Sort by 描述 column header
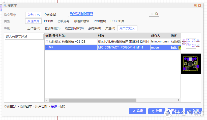Image resolution: width=207 pixels, height=120 pixels. pos(175,36)
